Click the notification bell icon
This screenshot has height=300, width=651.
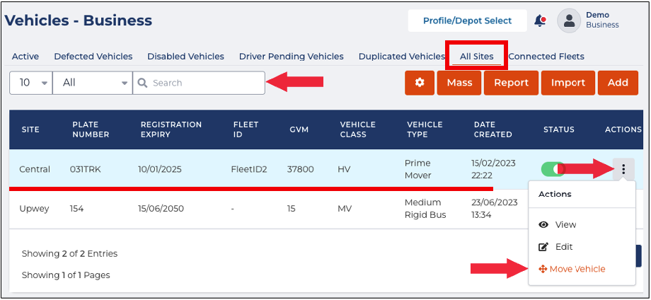[x=540, y=21]
